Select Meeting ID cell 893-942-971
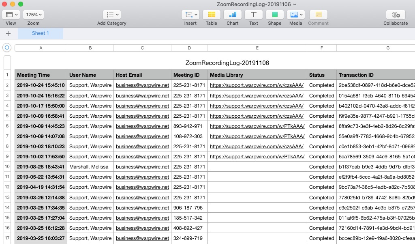The height and width of the screenshot is (244, 415). click(x=189, y=126)
